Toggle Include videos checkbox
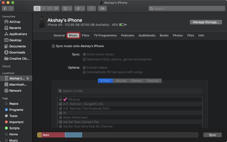This screenshot has width=227, height=142. click(84, 68)
